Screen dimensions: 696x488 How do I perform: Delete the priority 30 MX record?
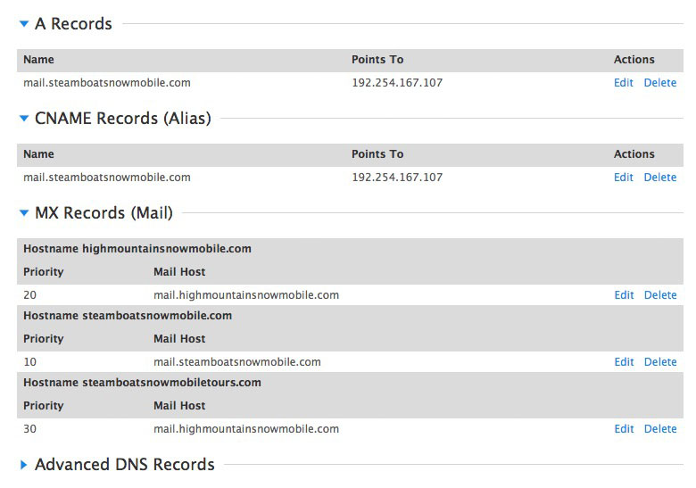pos(660,429)
